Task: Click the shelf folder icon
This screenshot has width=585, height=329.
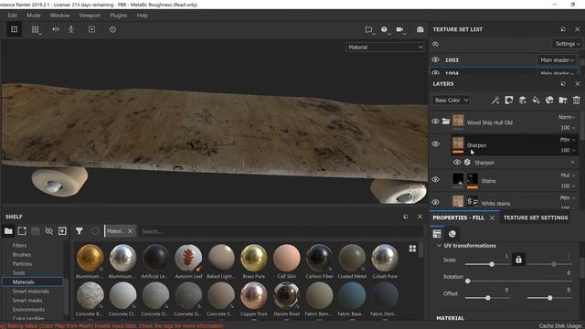Action: coord(8,231)
